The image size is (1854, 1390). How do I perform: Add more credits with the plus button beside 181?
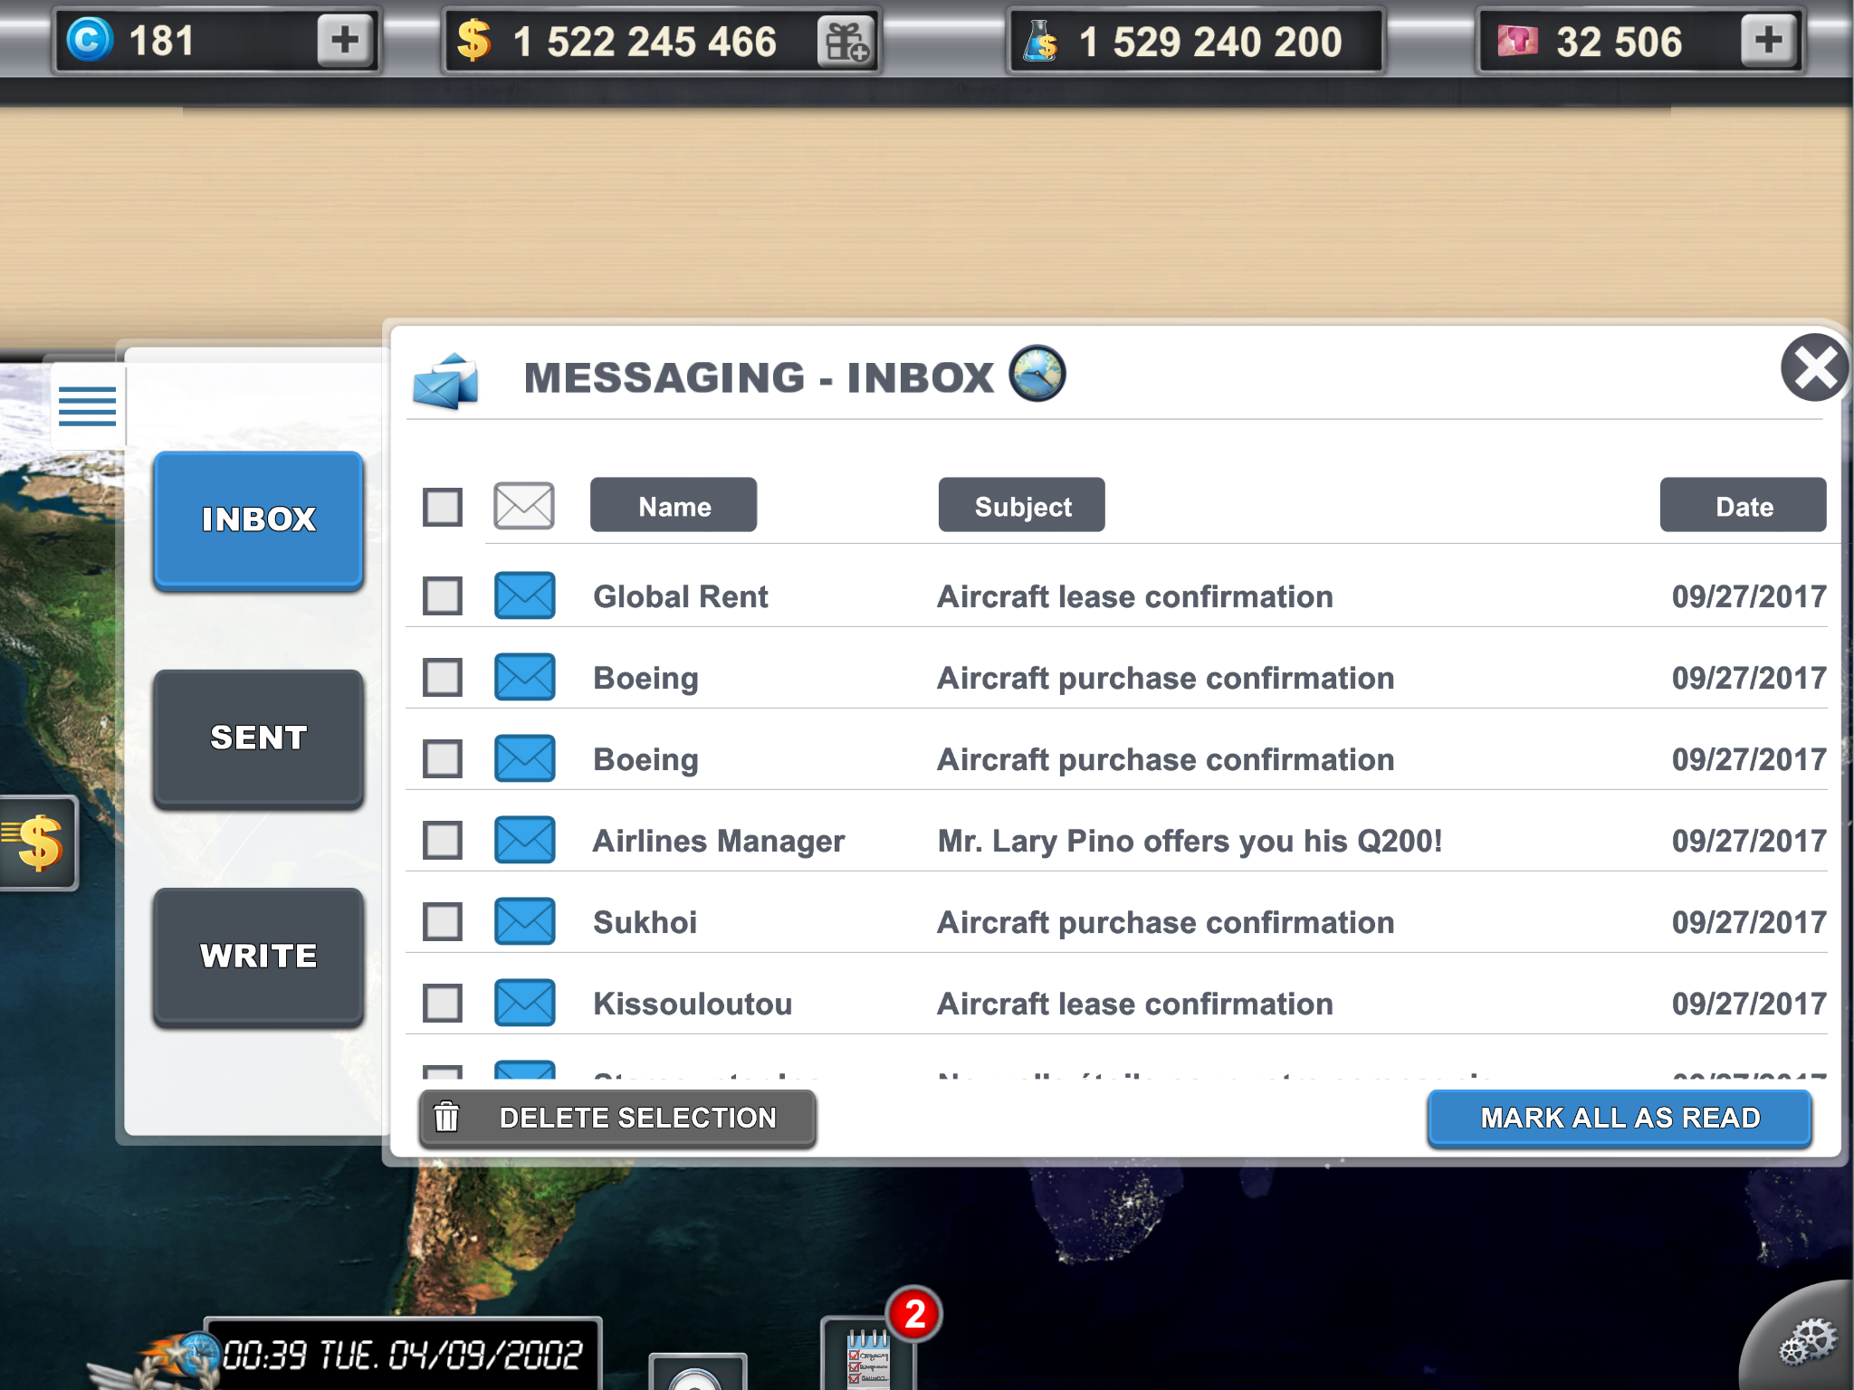[345, 41]
